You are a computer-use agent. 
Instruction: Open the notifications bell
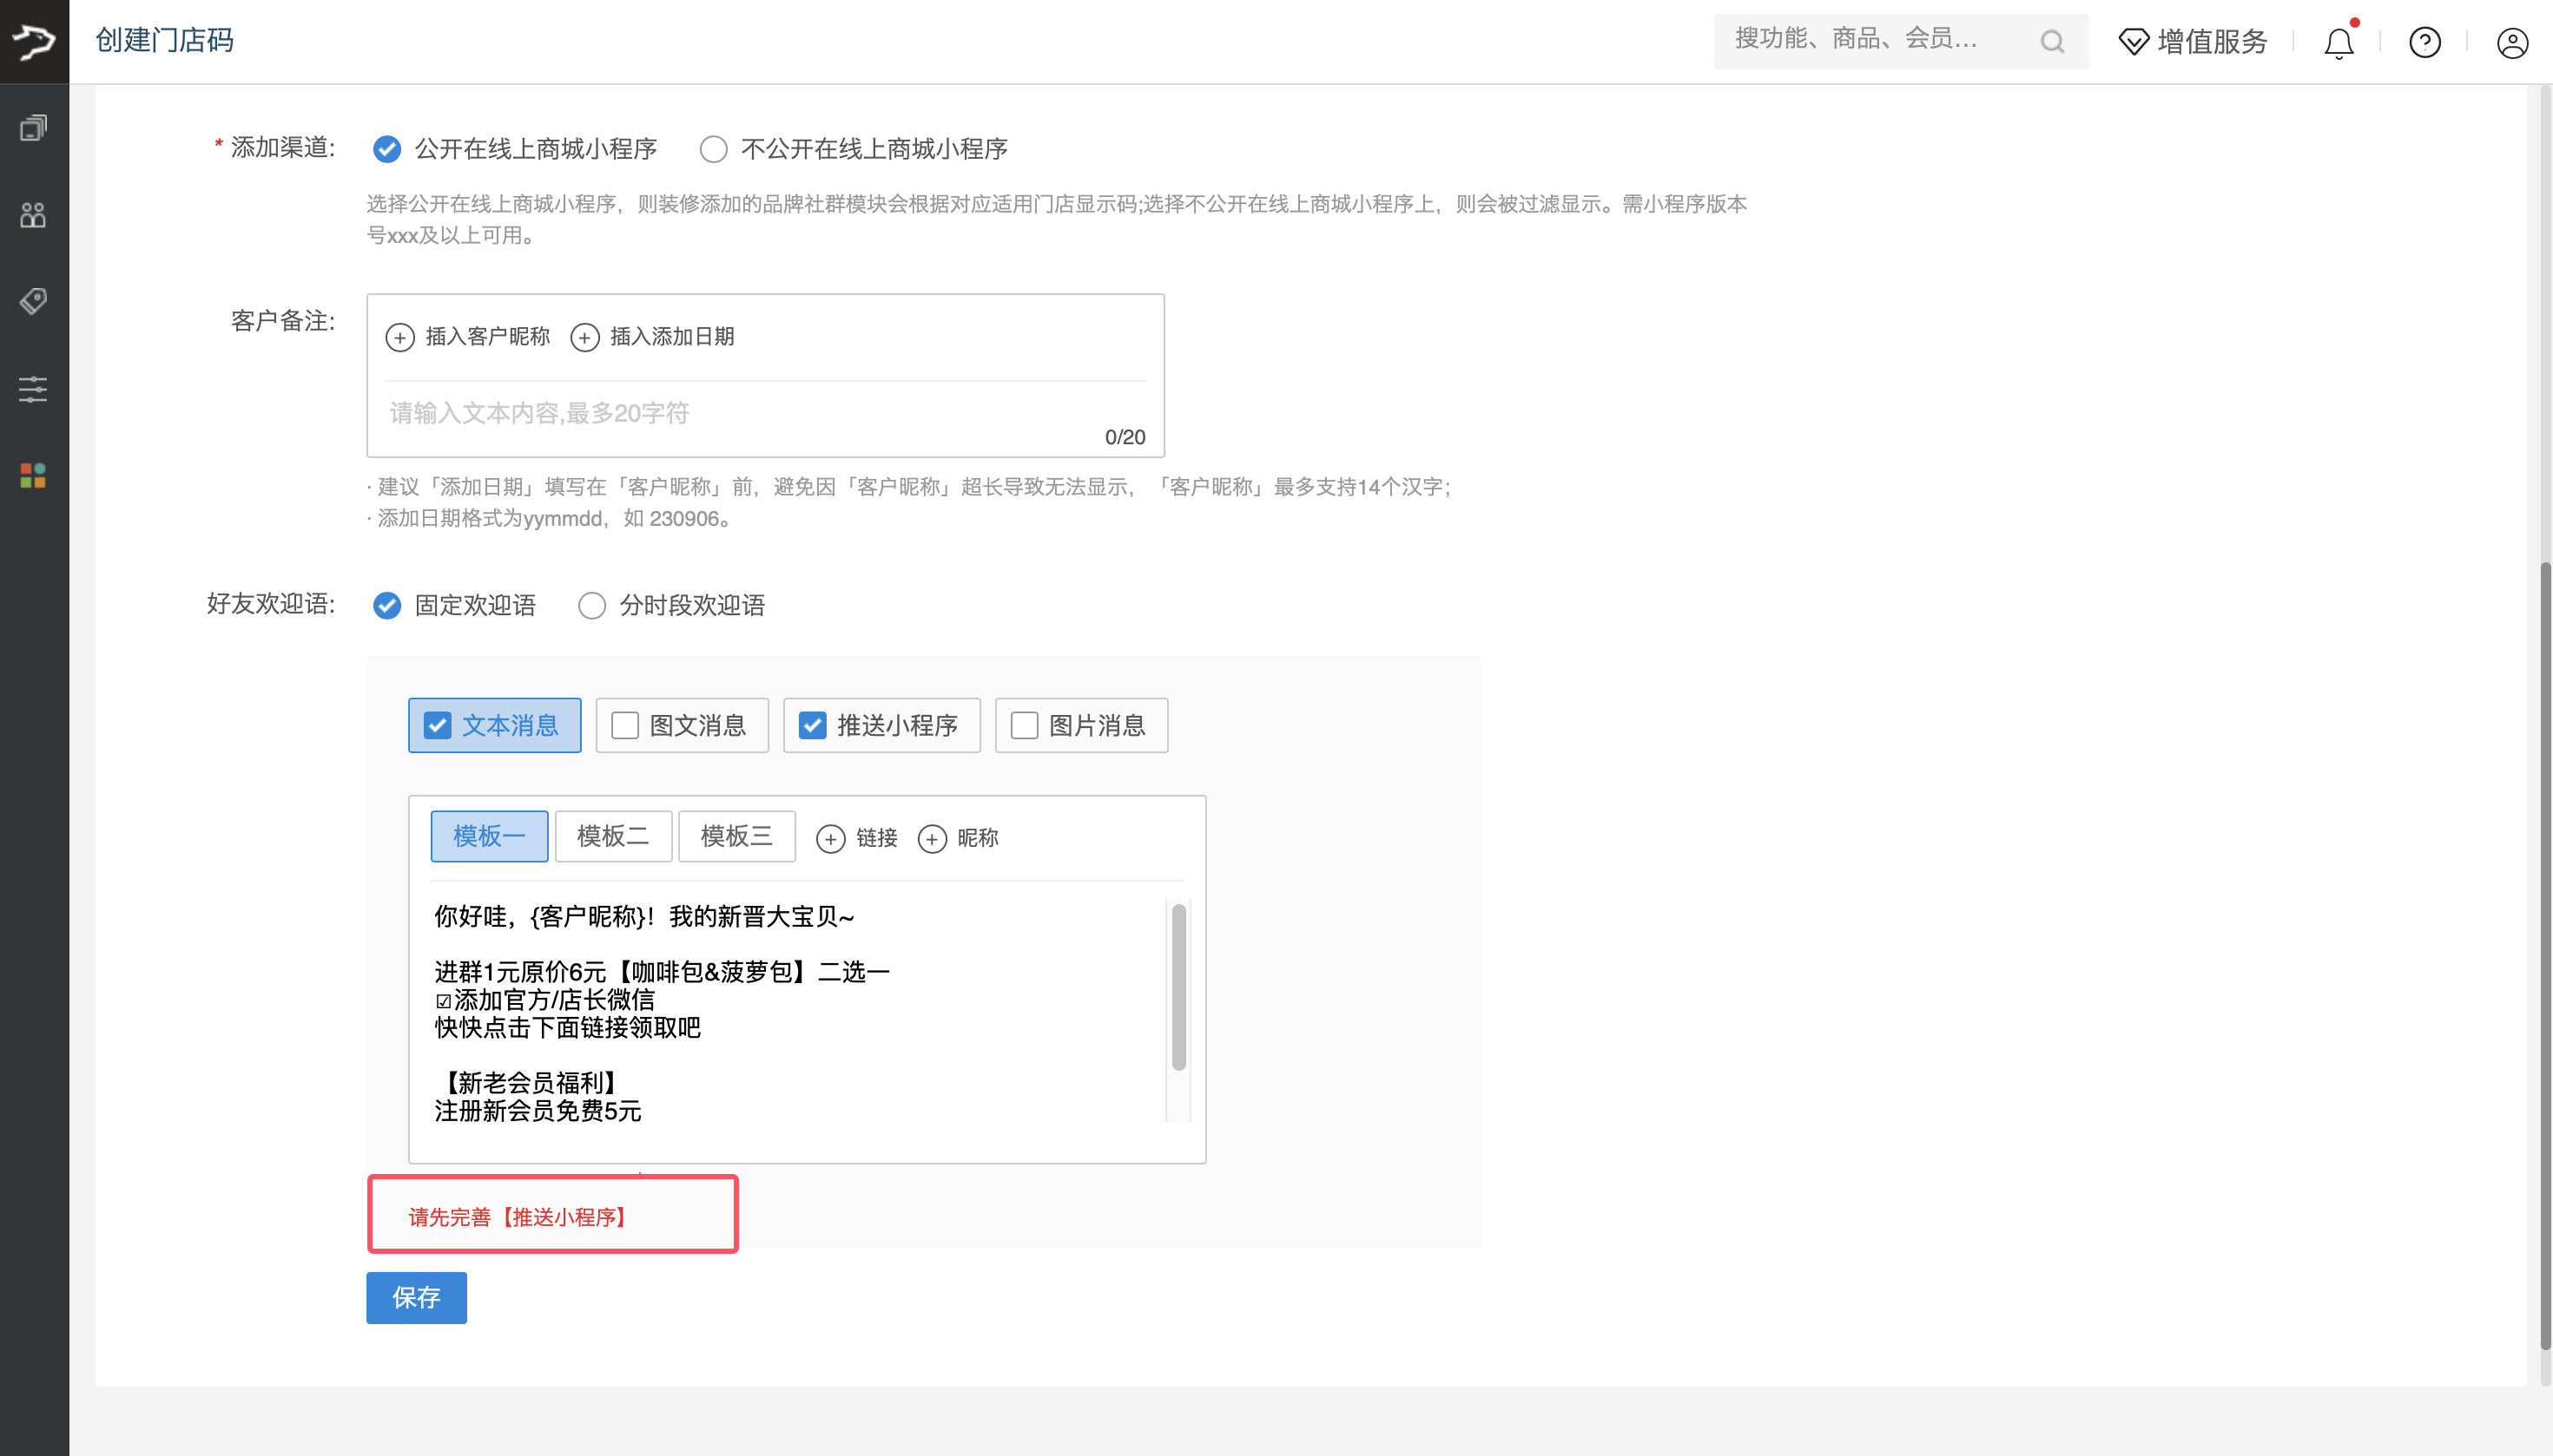(x=2339, y=43)
